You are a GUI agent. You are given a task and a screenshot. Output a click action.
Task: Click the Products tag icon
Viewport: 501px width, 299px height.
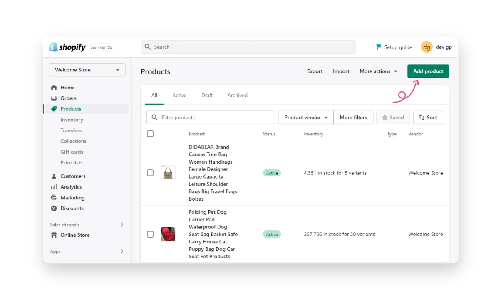point(54,109)
